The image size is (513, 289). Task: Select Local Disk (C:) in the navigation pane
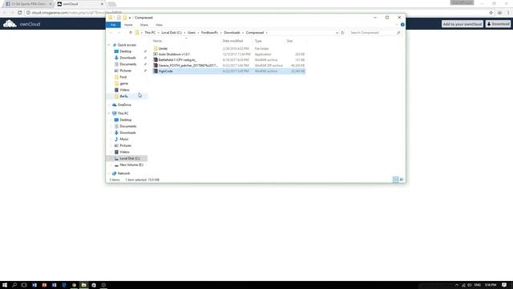[x=130, y=159]
